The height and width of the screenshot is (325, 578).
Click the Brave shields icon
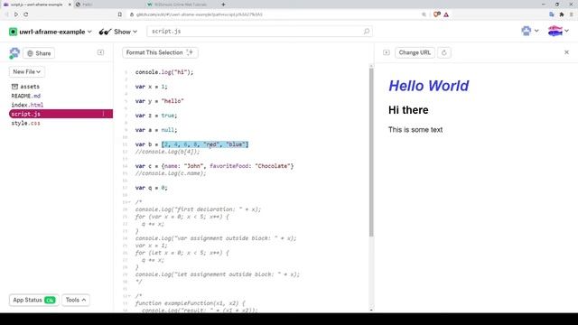click(x=437, y=14)
